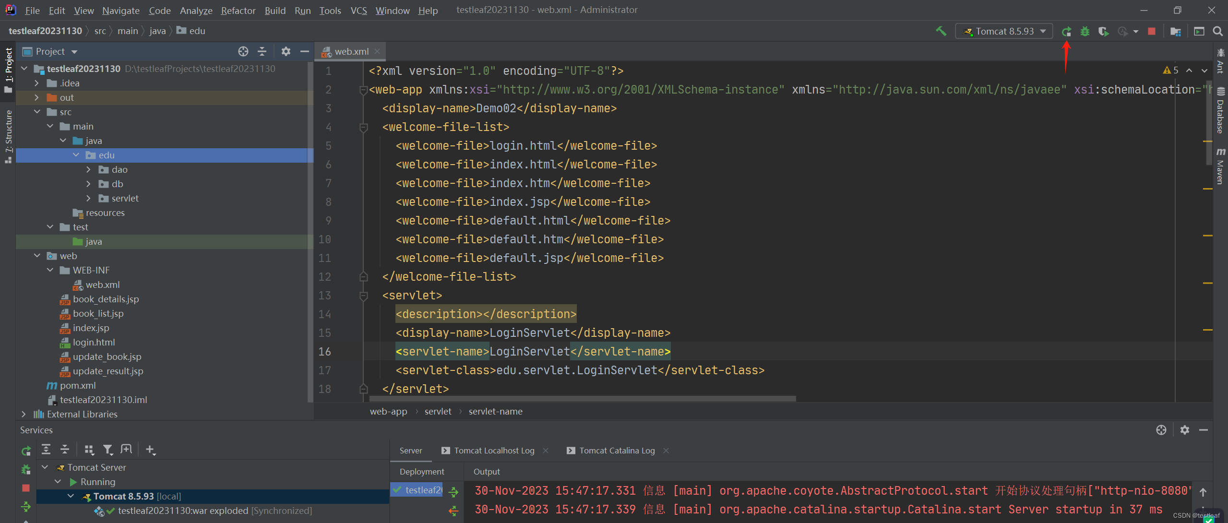1228x523 pixels.
Task: Click the Search Everywhere magnifier icon
Action: point(1217,32)
